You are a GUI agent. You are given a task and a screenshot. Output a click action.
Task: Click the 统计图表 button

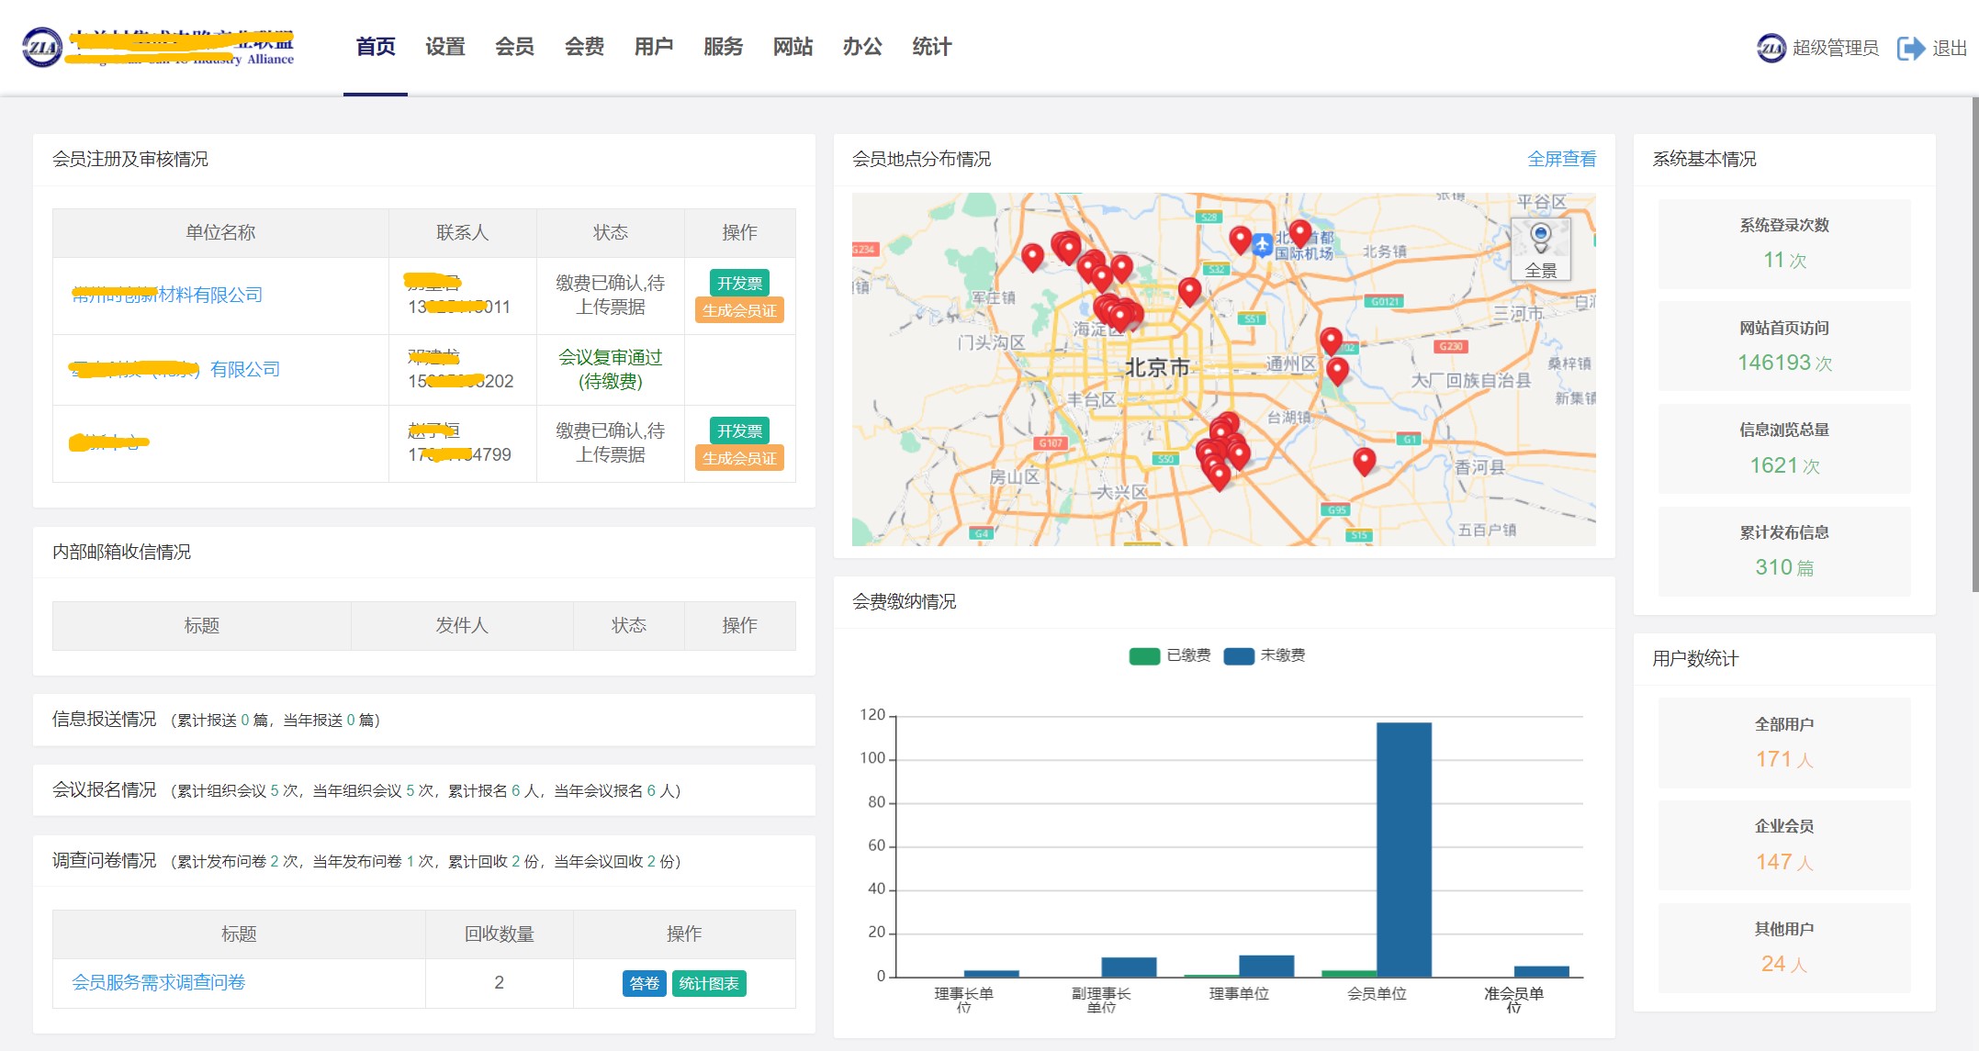click(x=708, y=983)
